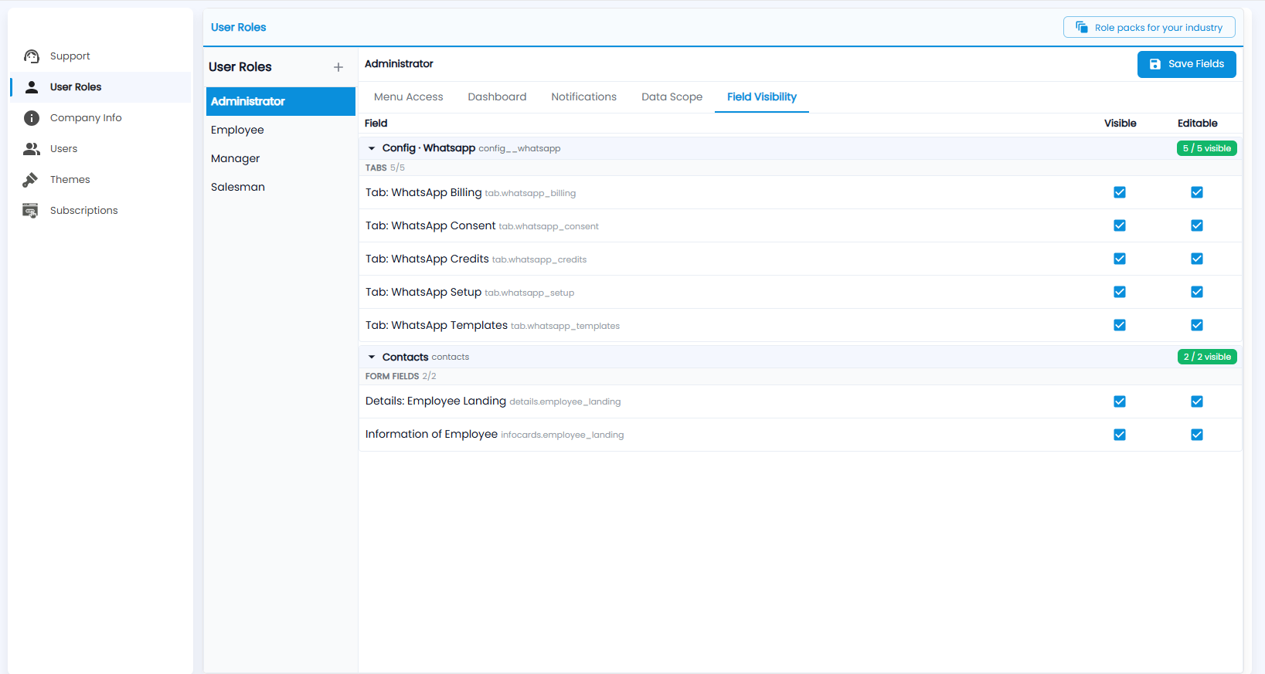Select the Manager role
Image resolution: width=1265 pixels, height=674 pixels.
(x=281, y=158)
